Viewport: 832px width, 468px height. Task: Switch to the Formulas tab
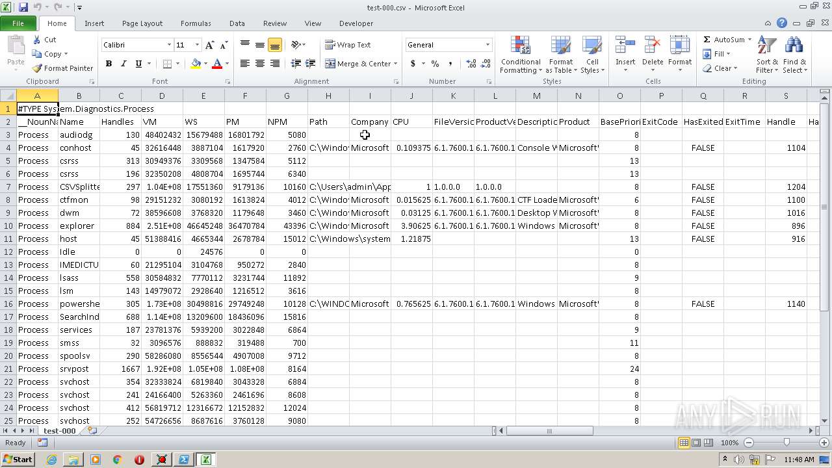pyautogui.click(x=196, y=23)
